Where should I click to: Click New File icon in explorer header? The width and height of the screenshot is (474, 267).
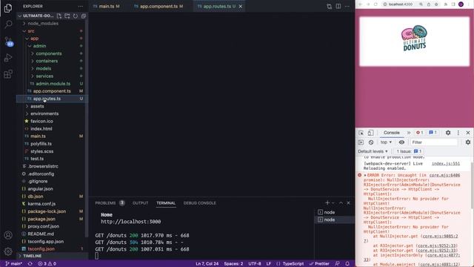59,16
